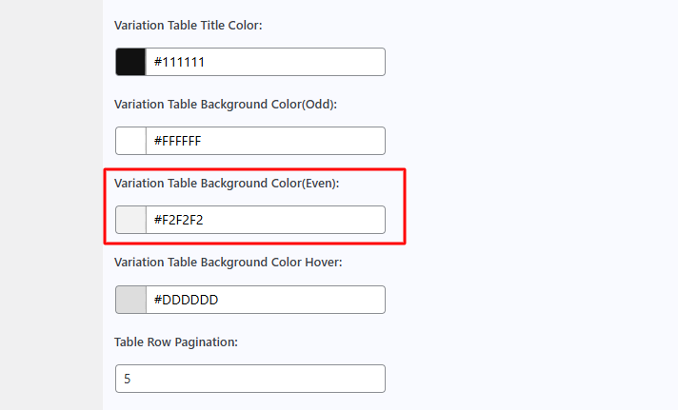The image size is (678, 410).
Task: Click the #F2F2F2 even background hex field
Action: 265,220
